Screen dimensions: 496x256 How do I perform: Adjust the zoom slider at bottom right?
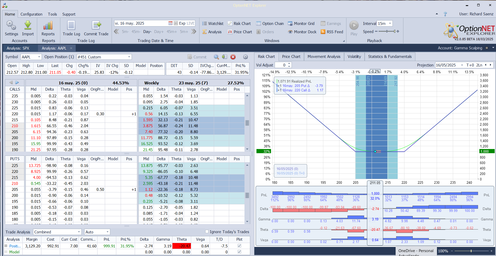471,251
